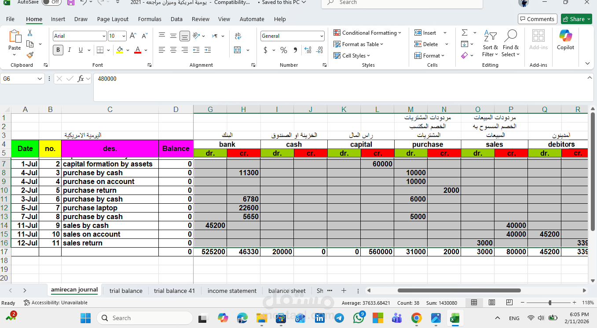This screenshot has height=328, width=597.
Task: Toggle Center horizontal alignment
Action: 173,50
